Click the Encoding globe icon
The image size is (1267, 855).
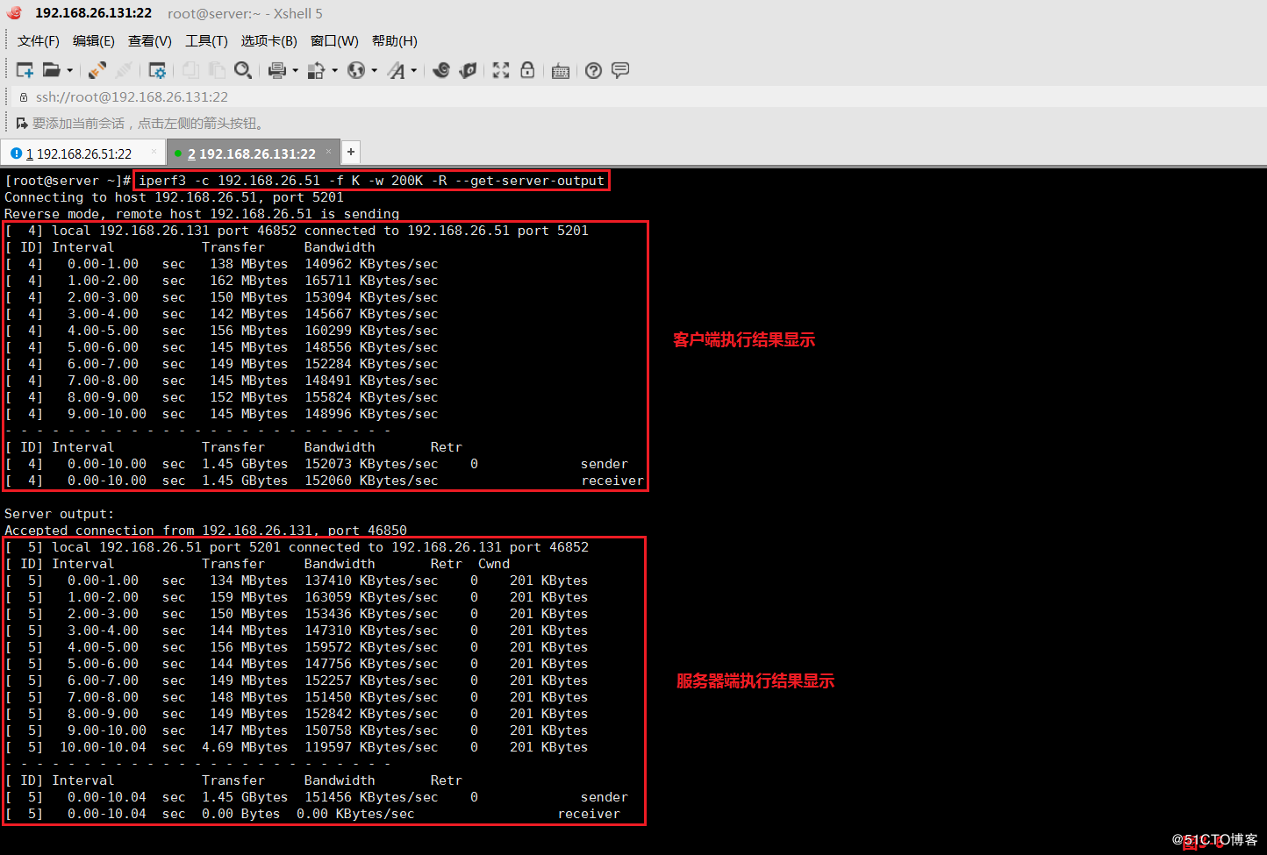tap(356, 70)
